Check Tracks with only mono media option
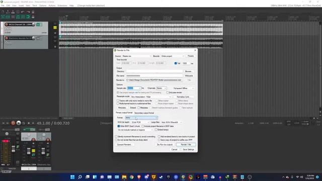This screenshot has height=181, width=322. (x=118, y=101)
